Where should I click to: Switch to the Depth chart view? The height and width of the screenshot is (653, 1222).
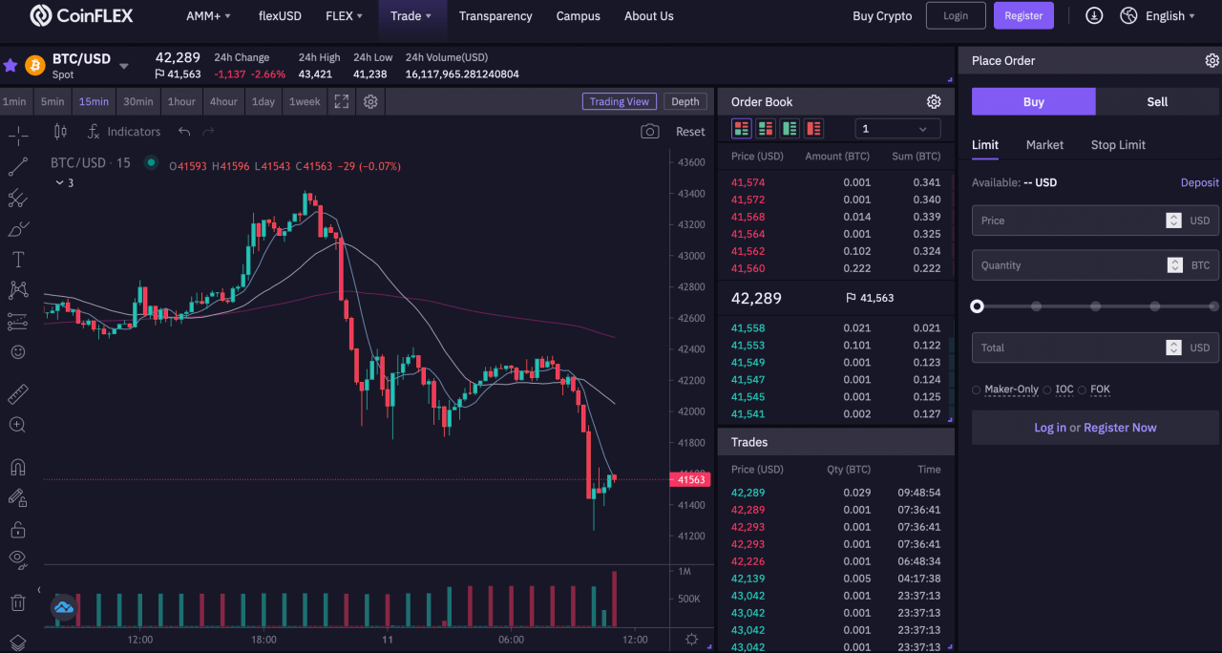pos(685,102)
